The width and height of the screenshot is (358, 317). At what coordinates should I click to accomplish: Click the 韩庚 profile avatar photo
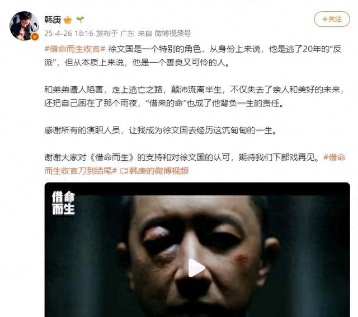pos(24,26)
